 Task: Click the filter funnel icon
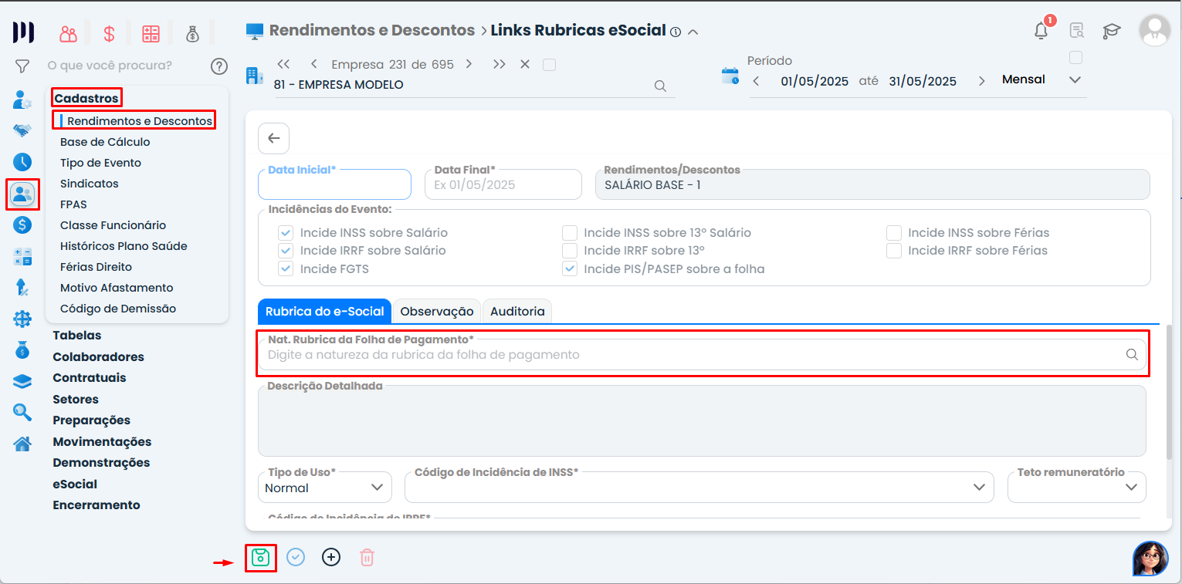tap(22, 66)
